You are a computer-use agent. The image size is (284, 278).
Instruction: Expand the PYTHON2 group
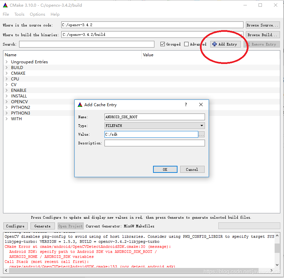[6, 107]
